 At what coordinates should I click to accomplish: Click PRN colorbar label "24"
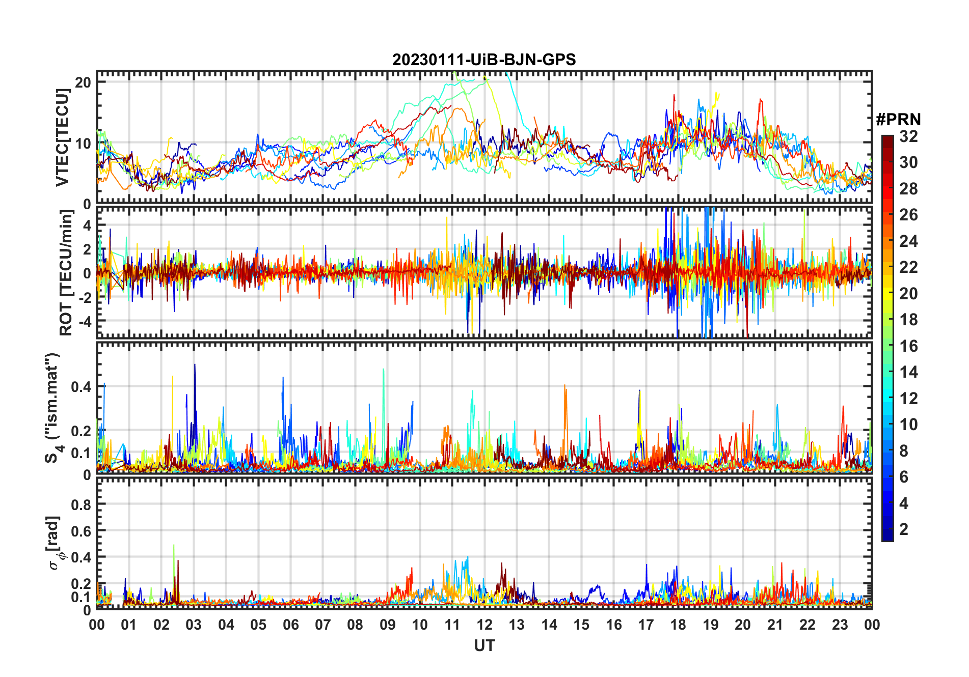[908, 241]
